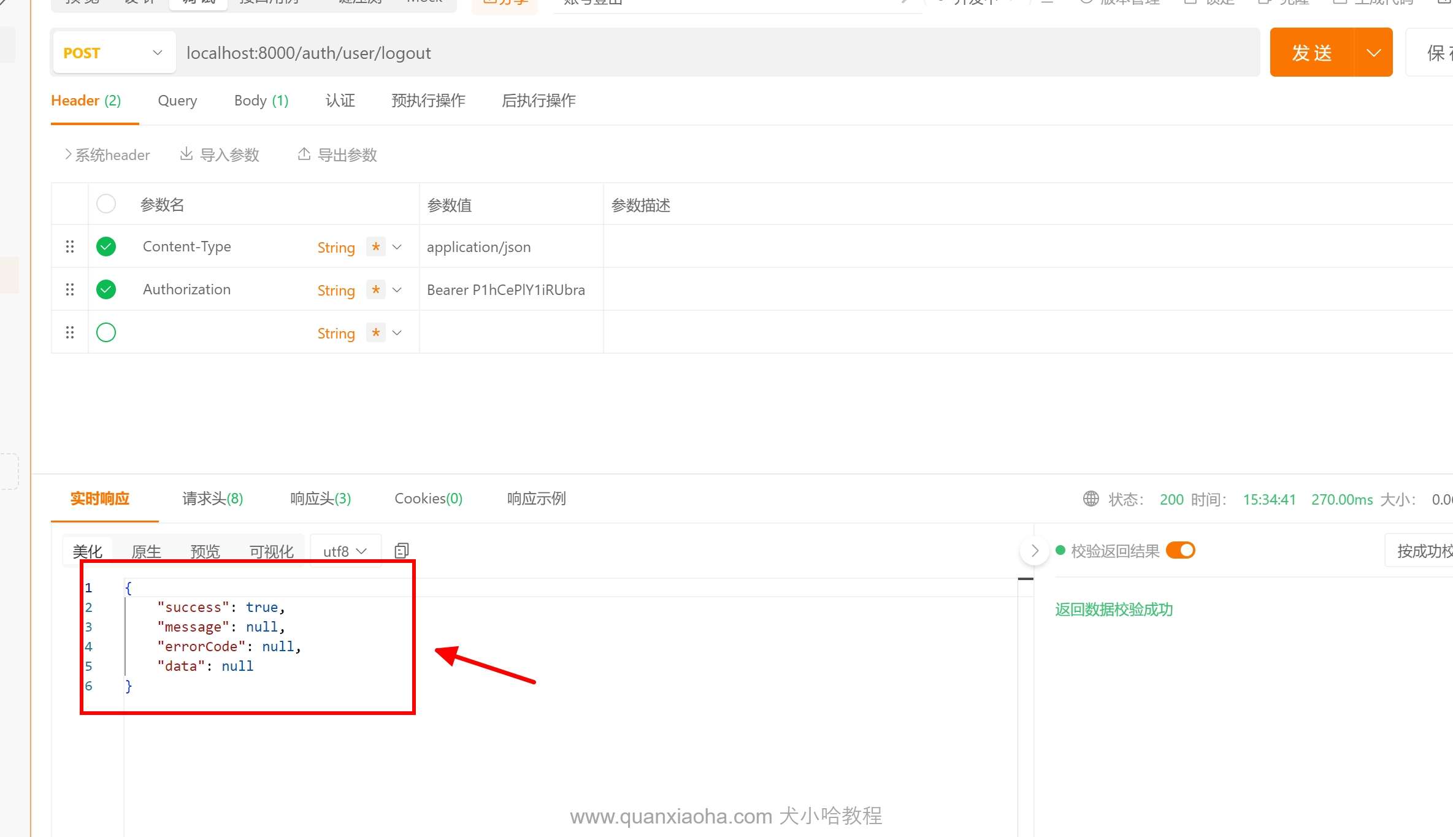The image size is (1453, 837).
Task: Click required asterisk on Authorization row
Action: 375,289
